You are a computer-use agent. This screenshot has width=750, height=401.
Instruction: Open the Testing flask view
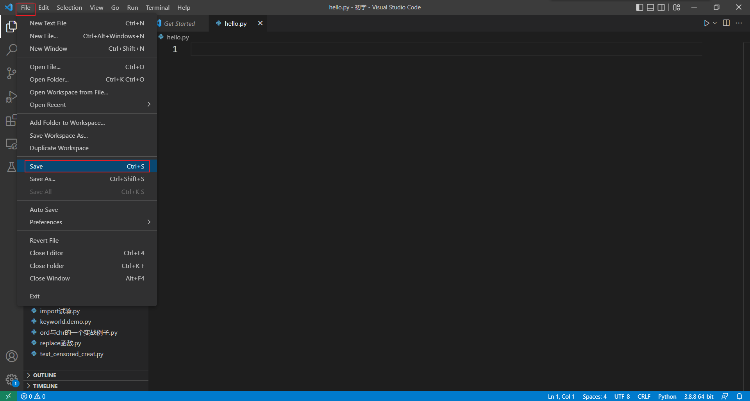[12, 167]
